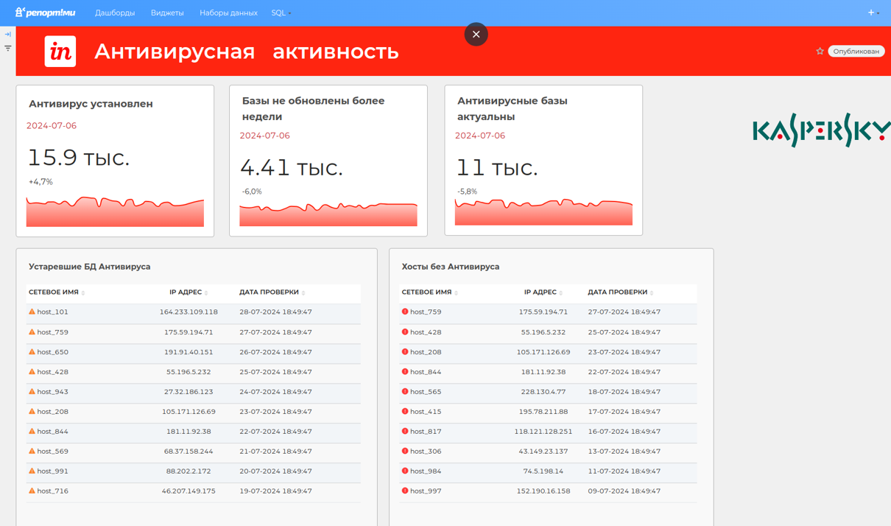Open the filter icon in the left sidebar
The width and height of the screenshot is (891, 526).
tap(8, 48)
